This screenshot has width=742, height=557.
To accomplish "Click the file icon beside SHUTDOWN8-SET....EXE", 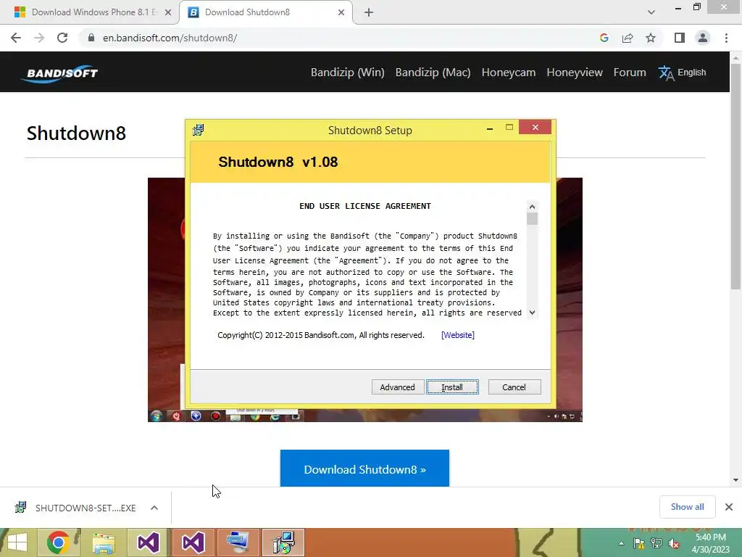I will coord(20,507).
